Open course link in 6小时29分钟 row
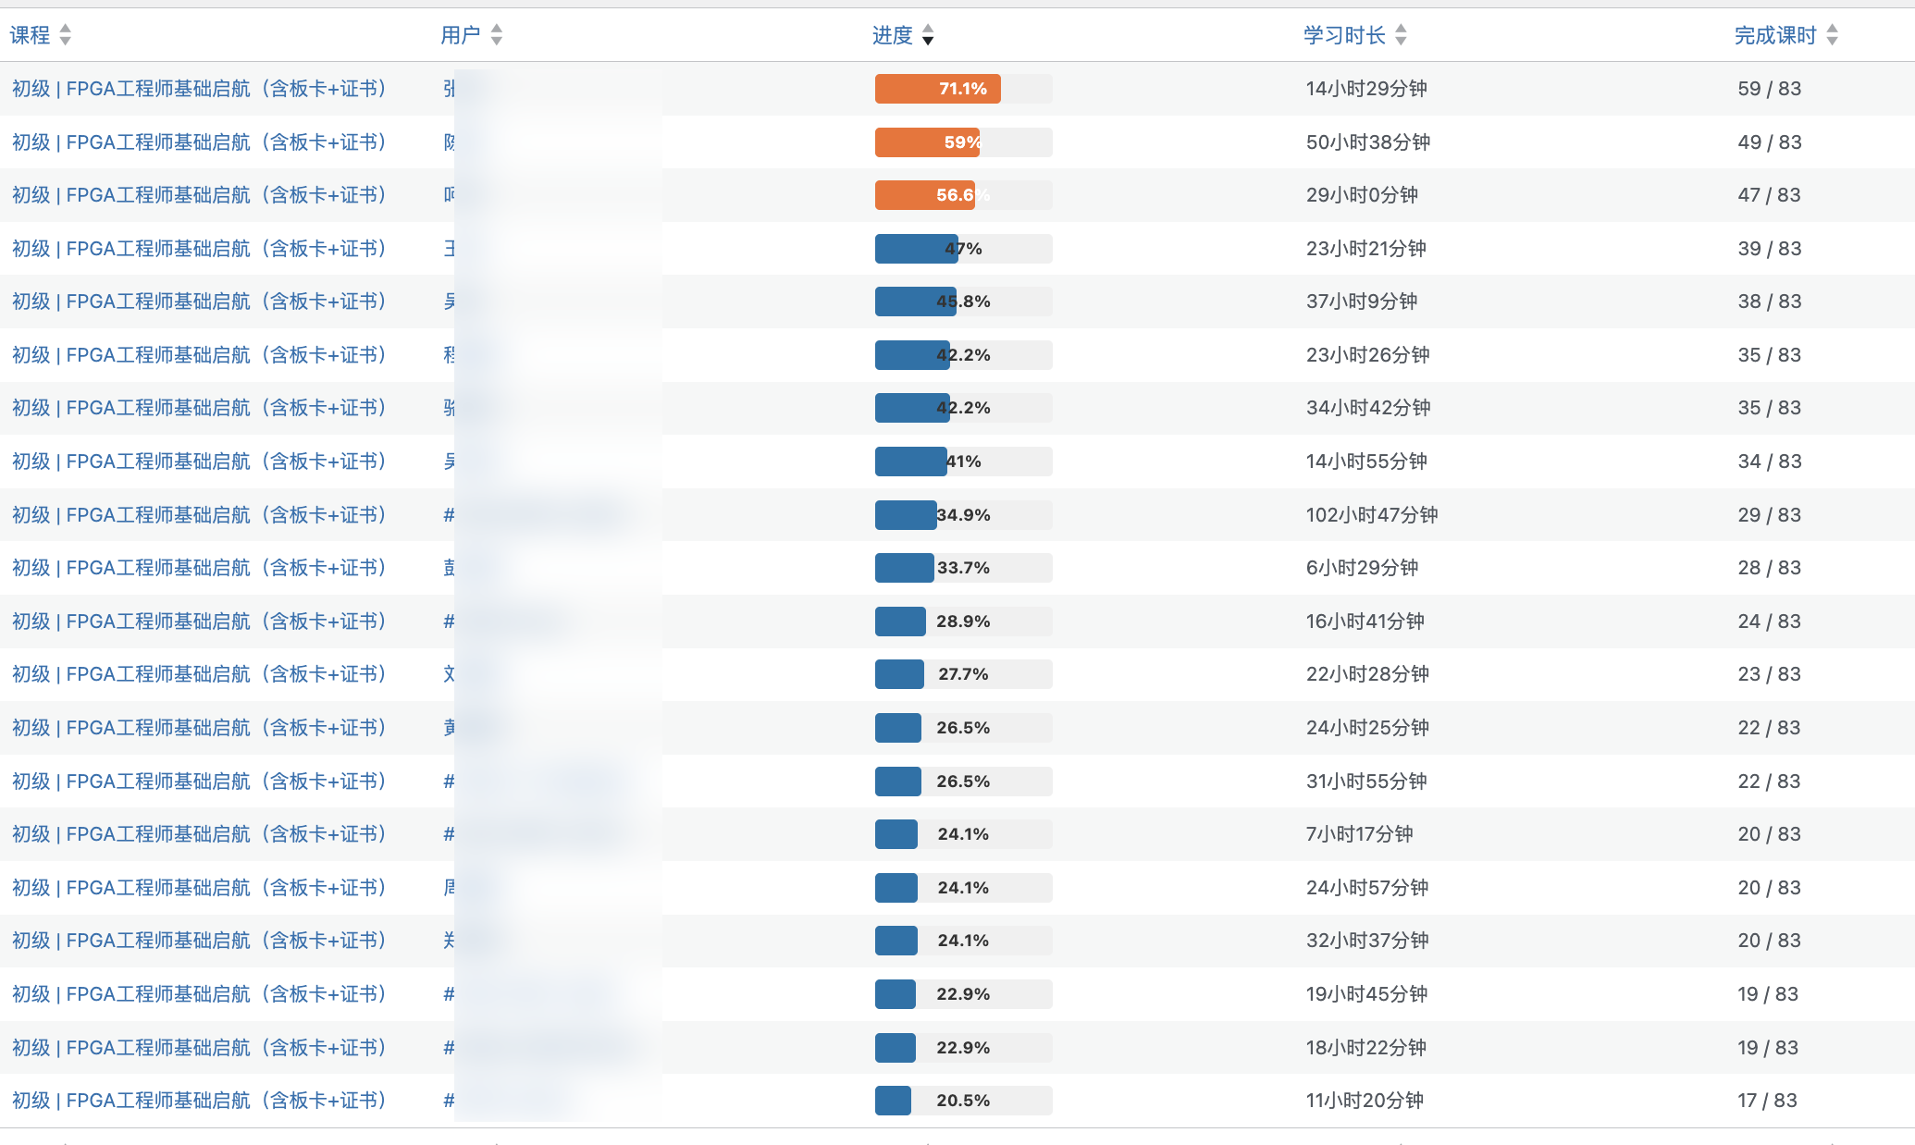The width and height of the screenshot is (1915, 1145). [x=198, y=568]
